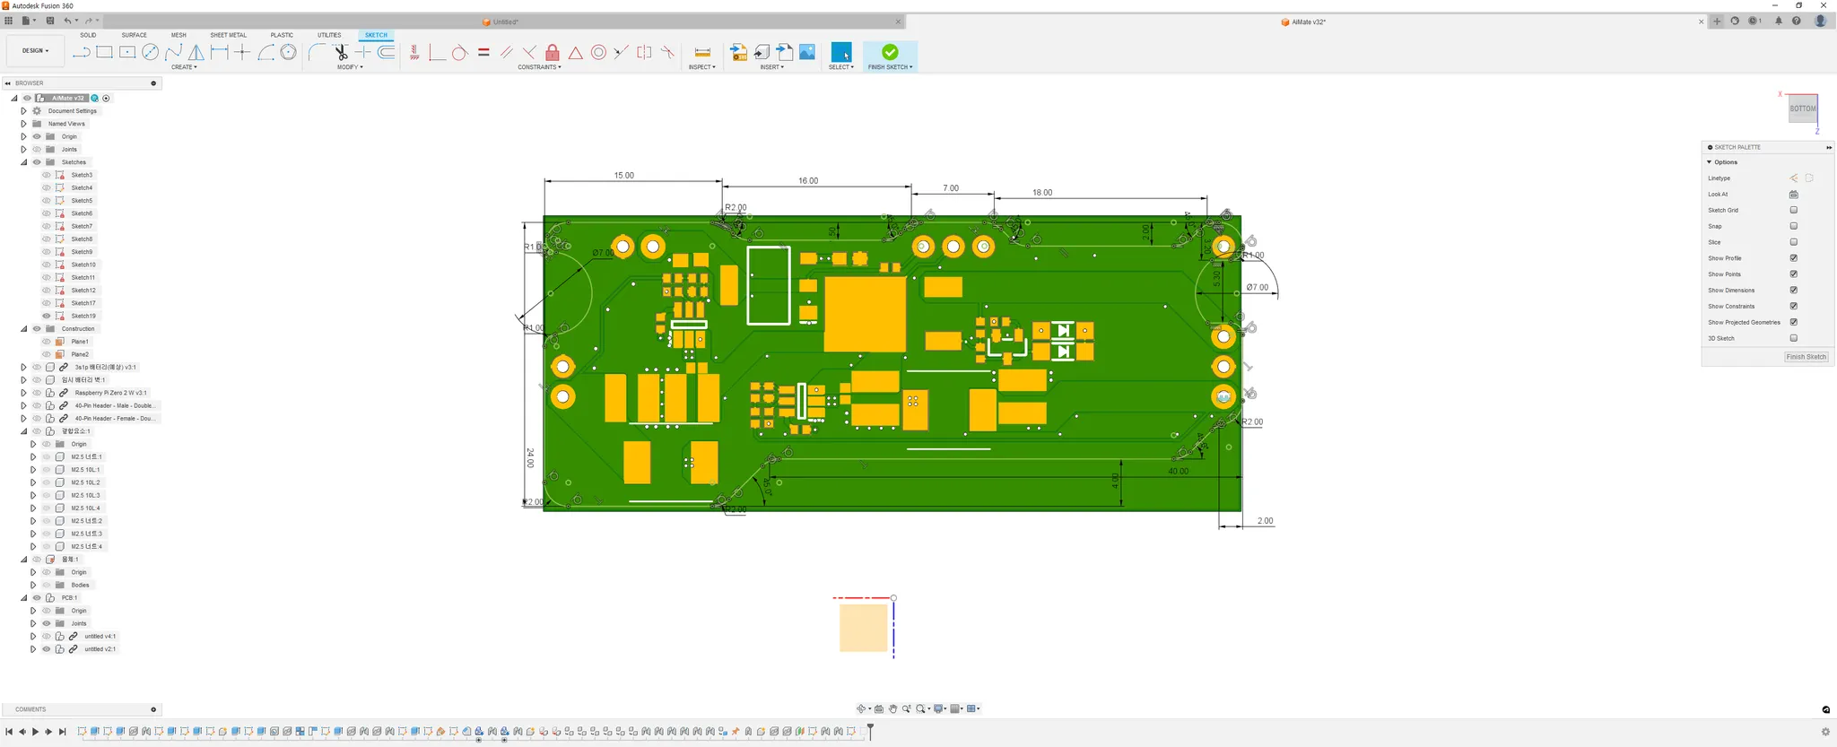1837x747 pixels.
Task: Click the Insert Image icon
Action: point(807,53)
